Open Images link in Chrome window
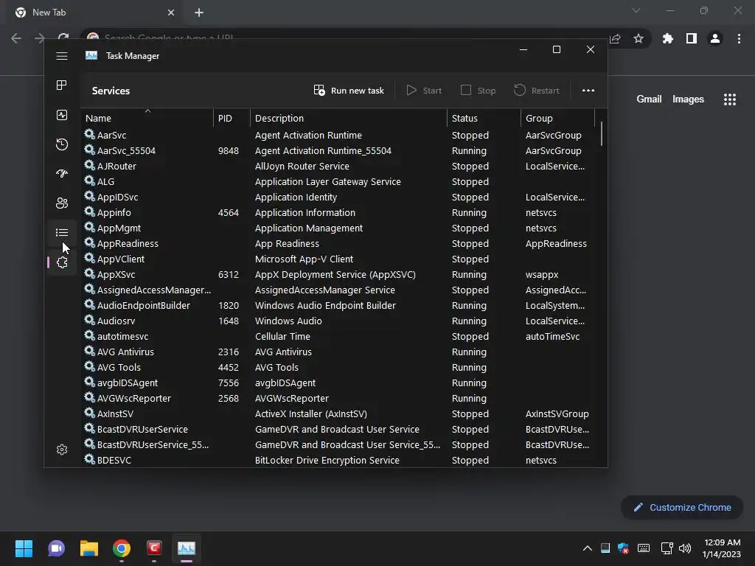The height and width of the screenshot is (566, 755). click(x=688, y=99)
